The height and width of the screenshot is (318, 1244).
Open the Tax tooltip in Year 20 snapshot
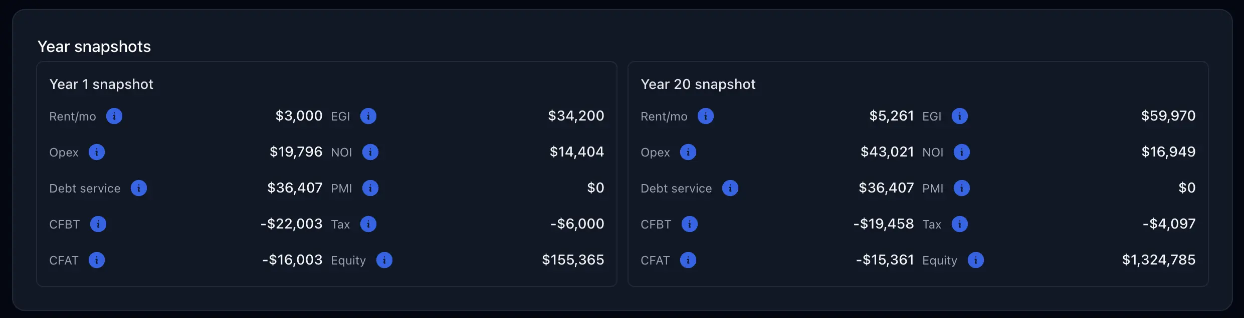tap(961, 224)
